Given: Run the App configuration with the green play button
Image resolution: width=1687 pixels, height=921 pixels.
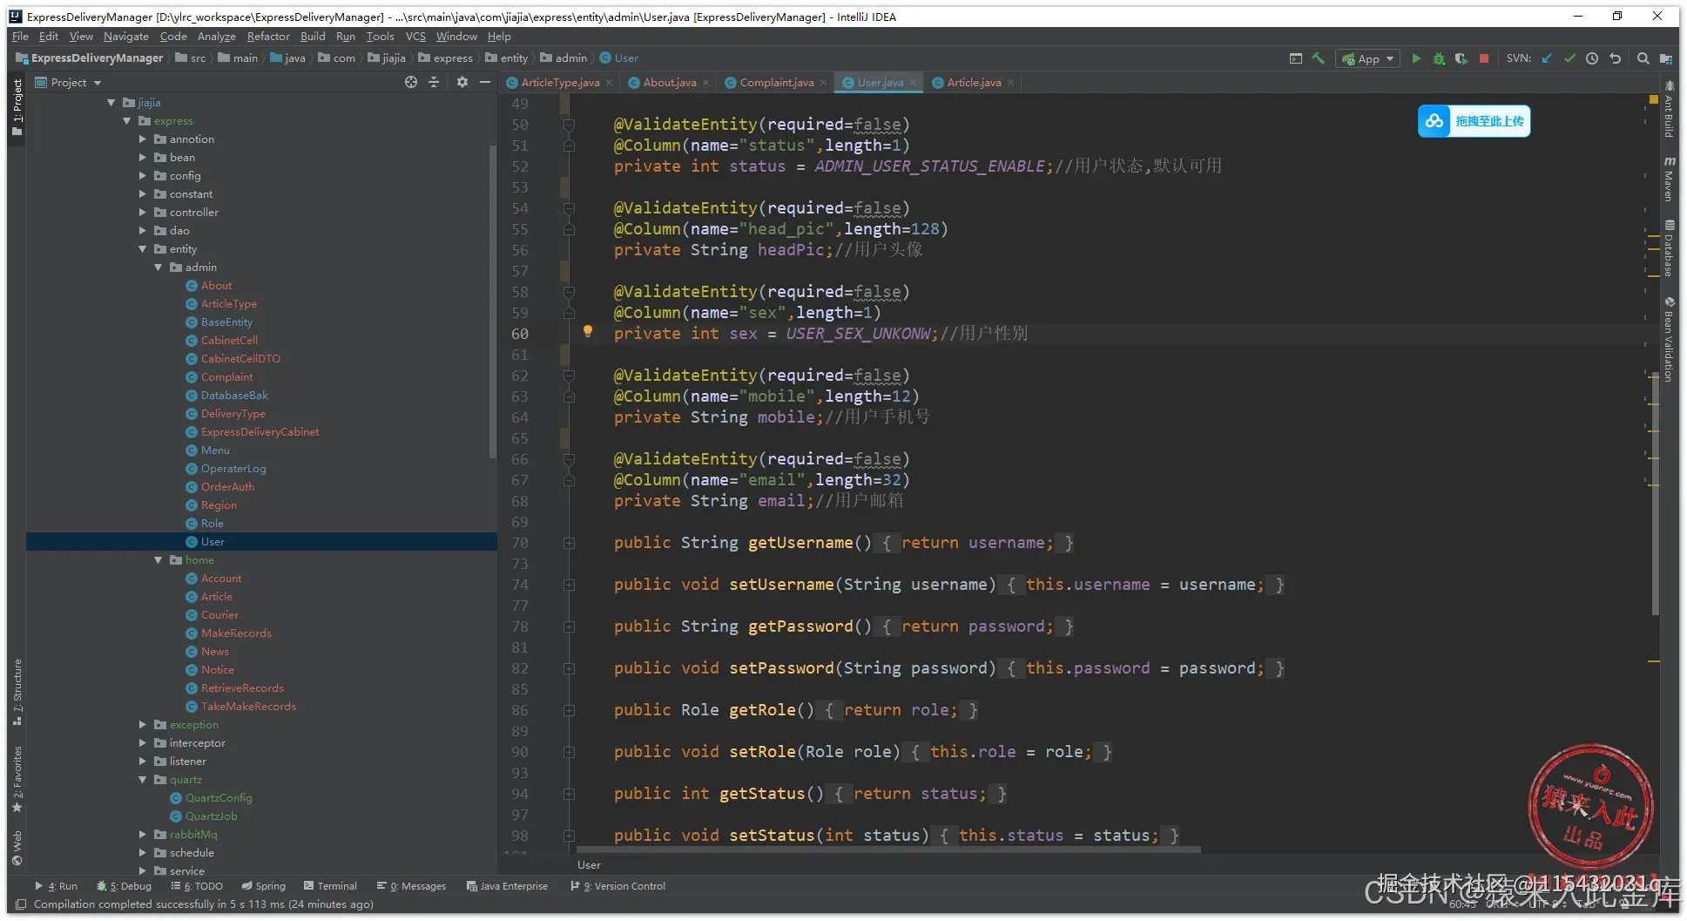Looking at the screenshot, I should [1416, 58].
